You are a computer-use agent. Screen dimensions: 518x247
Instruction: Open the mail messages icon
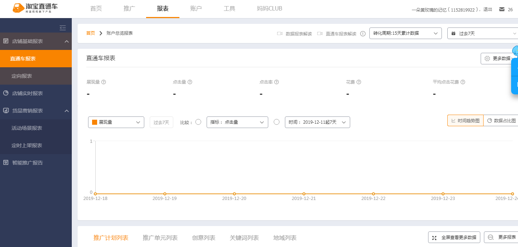point(502,9)
